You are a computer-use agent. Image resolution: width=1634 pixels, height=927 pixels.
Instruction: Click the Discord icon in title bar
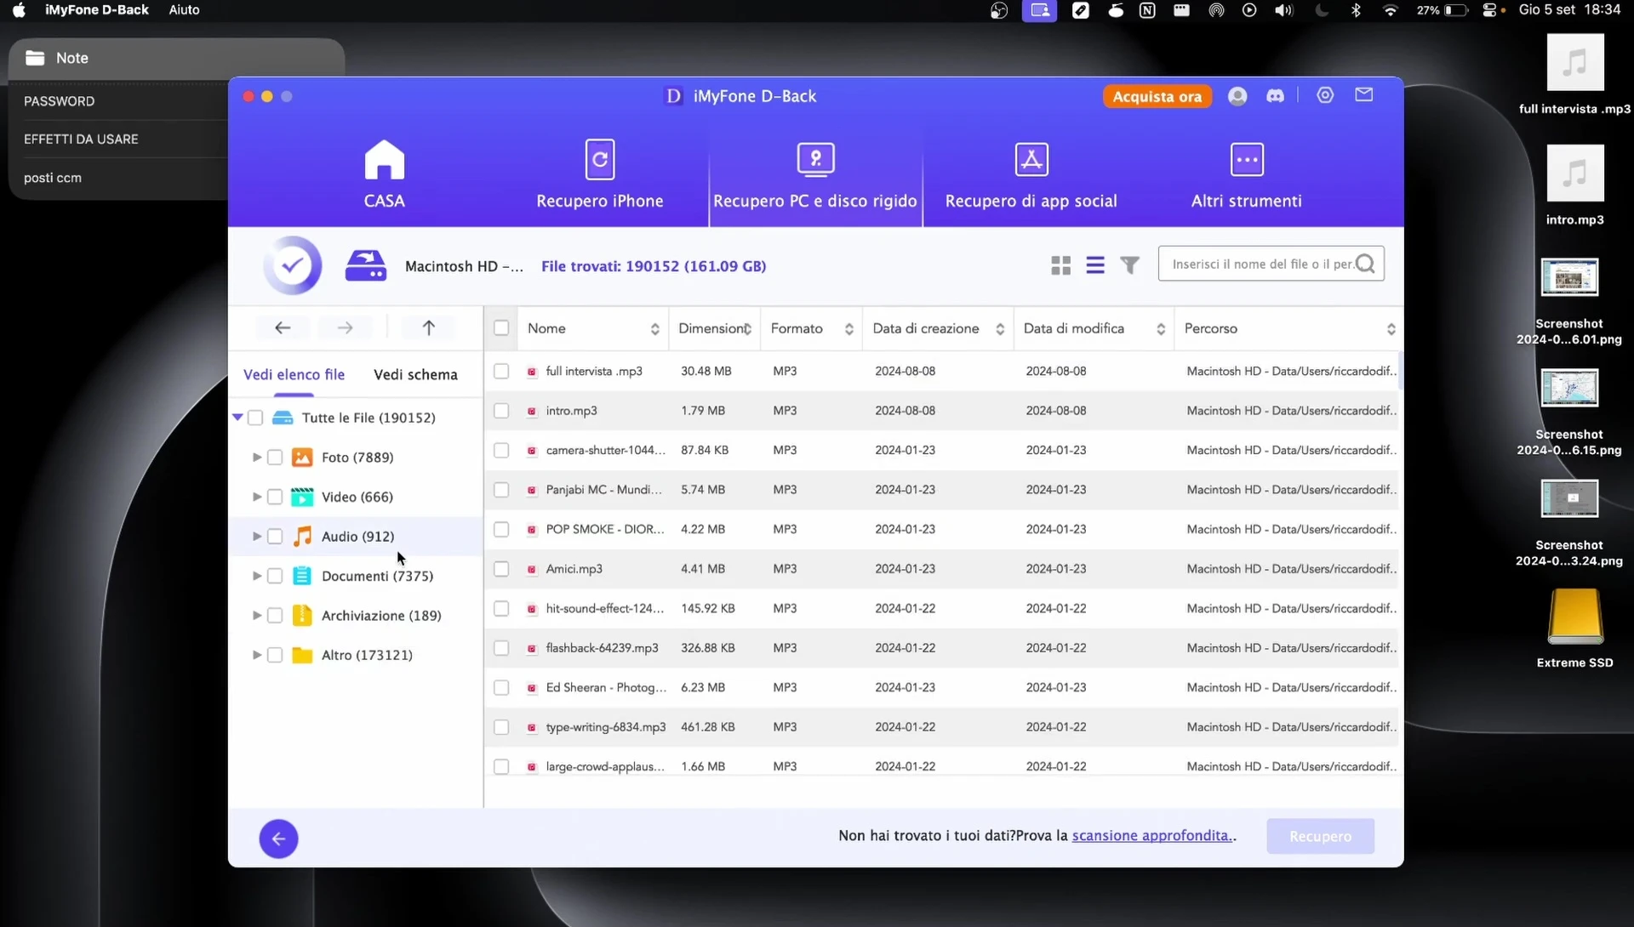click(x=1275, y=96)
